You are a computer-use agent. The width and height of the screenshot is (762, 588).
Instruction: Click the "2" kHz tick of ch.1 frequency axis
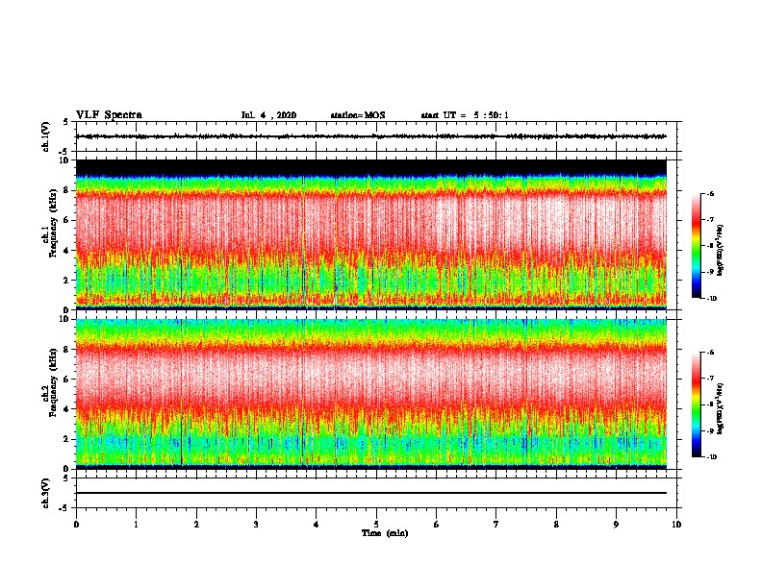pyautogui.click(x=67, y=280)
